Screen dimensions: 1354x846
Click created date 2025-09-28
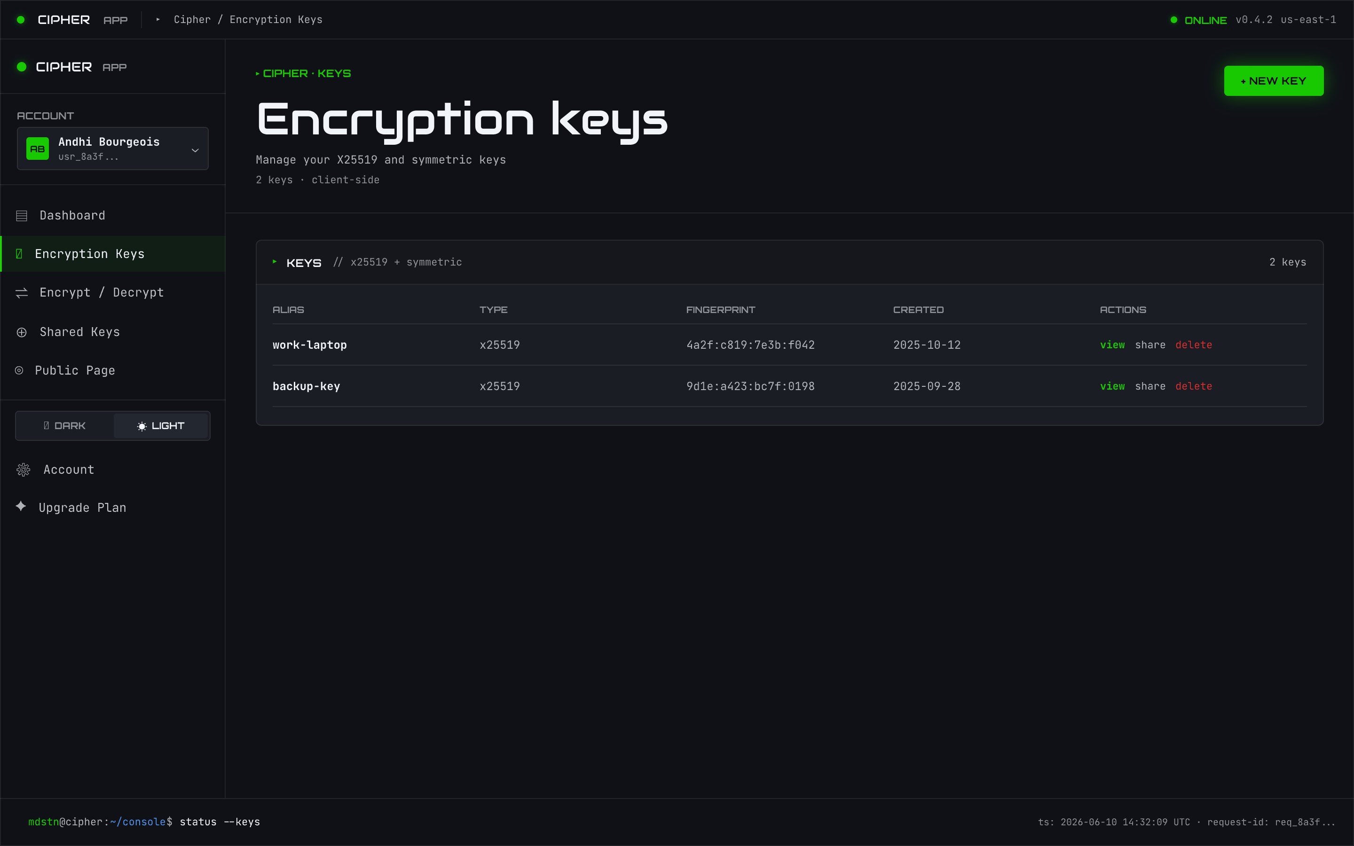[x=927, y=386]
